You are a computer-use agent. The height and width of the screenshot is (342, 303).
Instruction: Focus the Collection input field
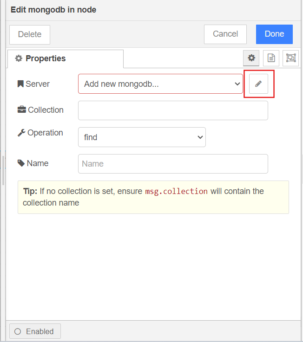tap(173, 110)
